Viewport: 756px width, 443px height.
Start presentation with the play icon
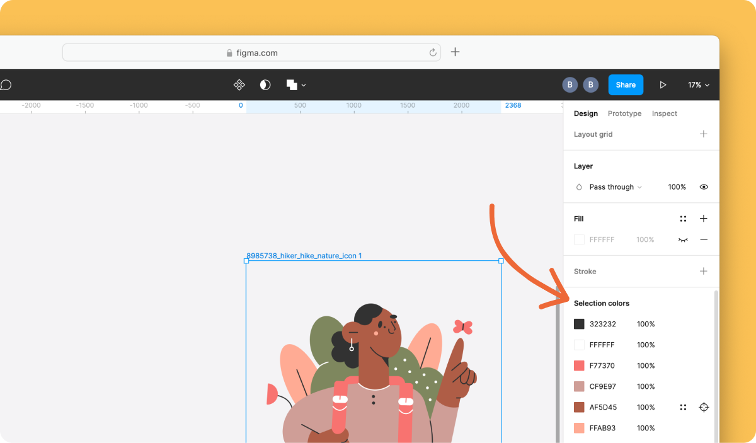(663, 84)
